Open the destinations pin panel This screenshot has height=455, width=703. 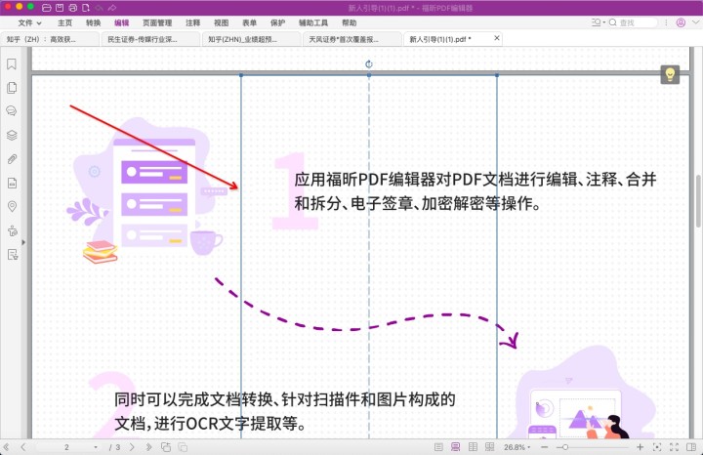point(13,206)
